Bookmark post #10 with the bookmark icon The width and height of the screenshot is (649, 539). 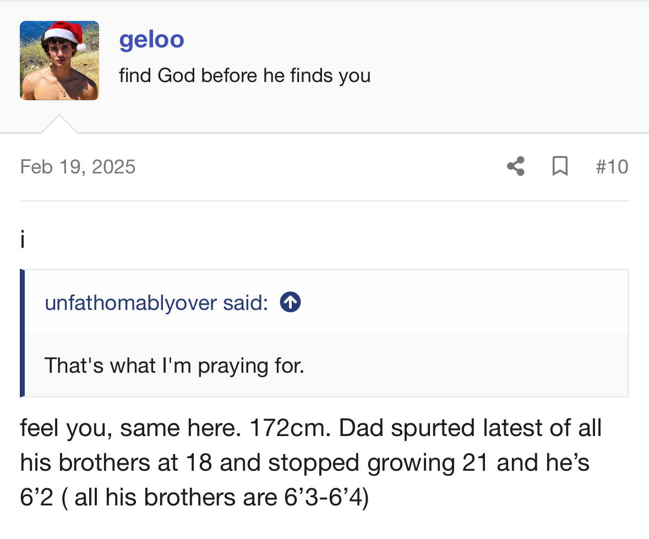(560, 166)
